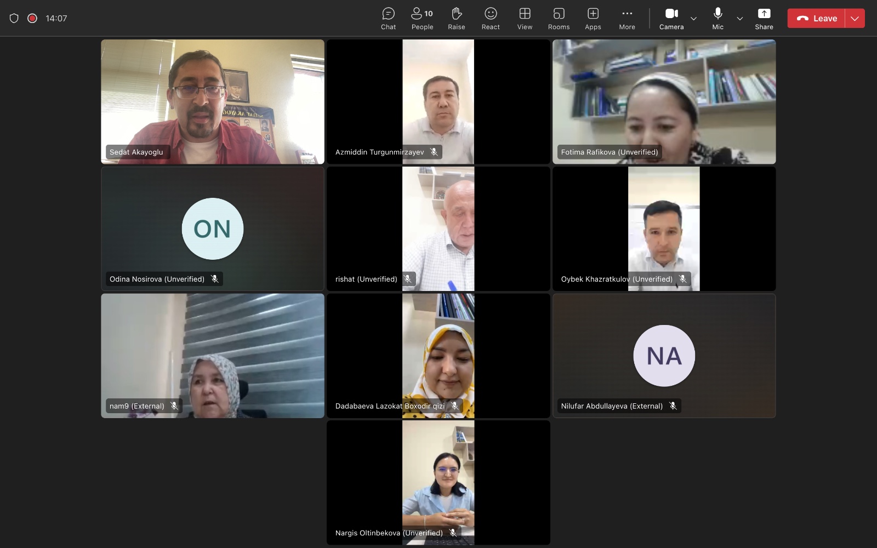
Task: Click the Odina Nosirova (Unverified) label
Action: tap(157, 279)
